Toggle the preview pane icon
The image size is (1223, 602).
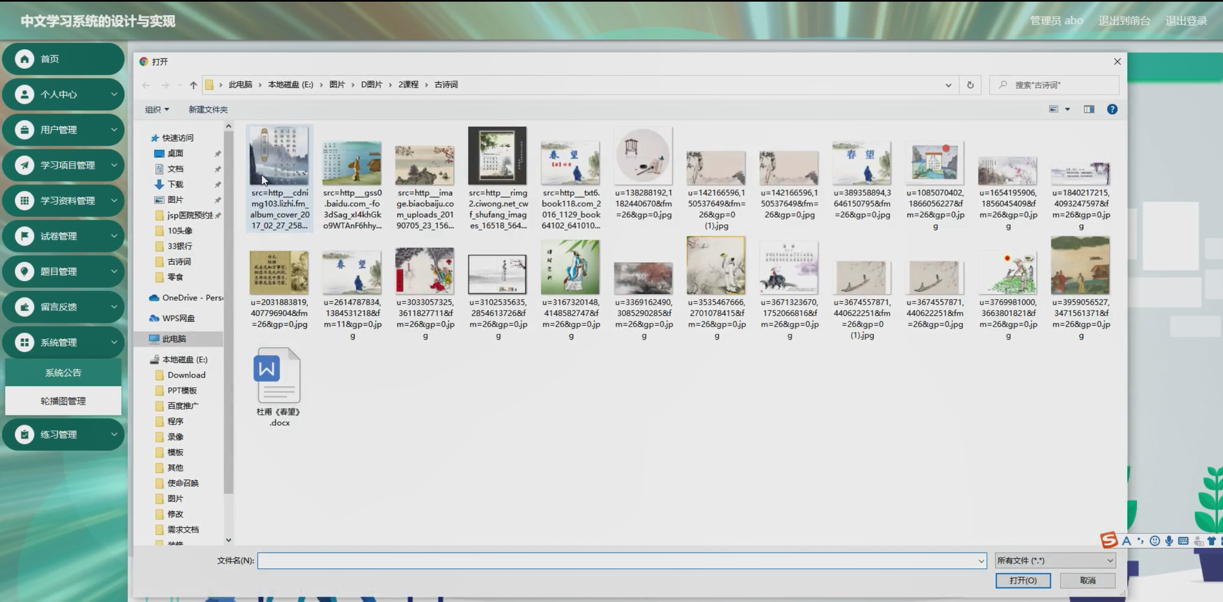pyautogui.click(x=1089, y=109)
